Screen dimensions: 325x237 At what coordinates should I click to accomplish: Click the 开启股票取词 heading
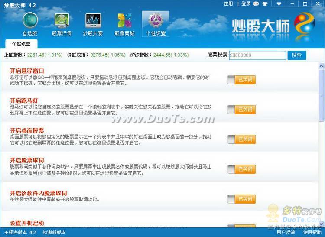pos(27,160)
